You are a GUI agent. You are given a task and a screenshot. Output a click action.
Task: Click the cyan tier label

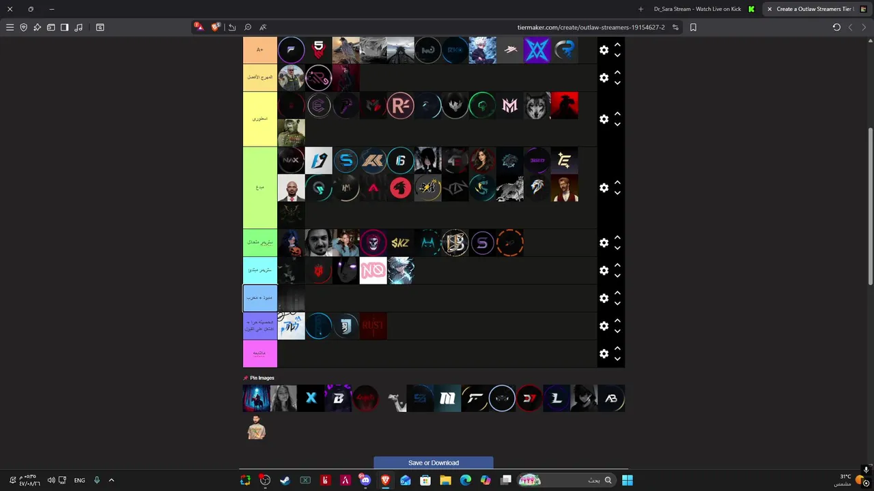tap(260, 271)
